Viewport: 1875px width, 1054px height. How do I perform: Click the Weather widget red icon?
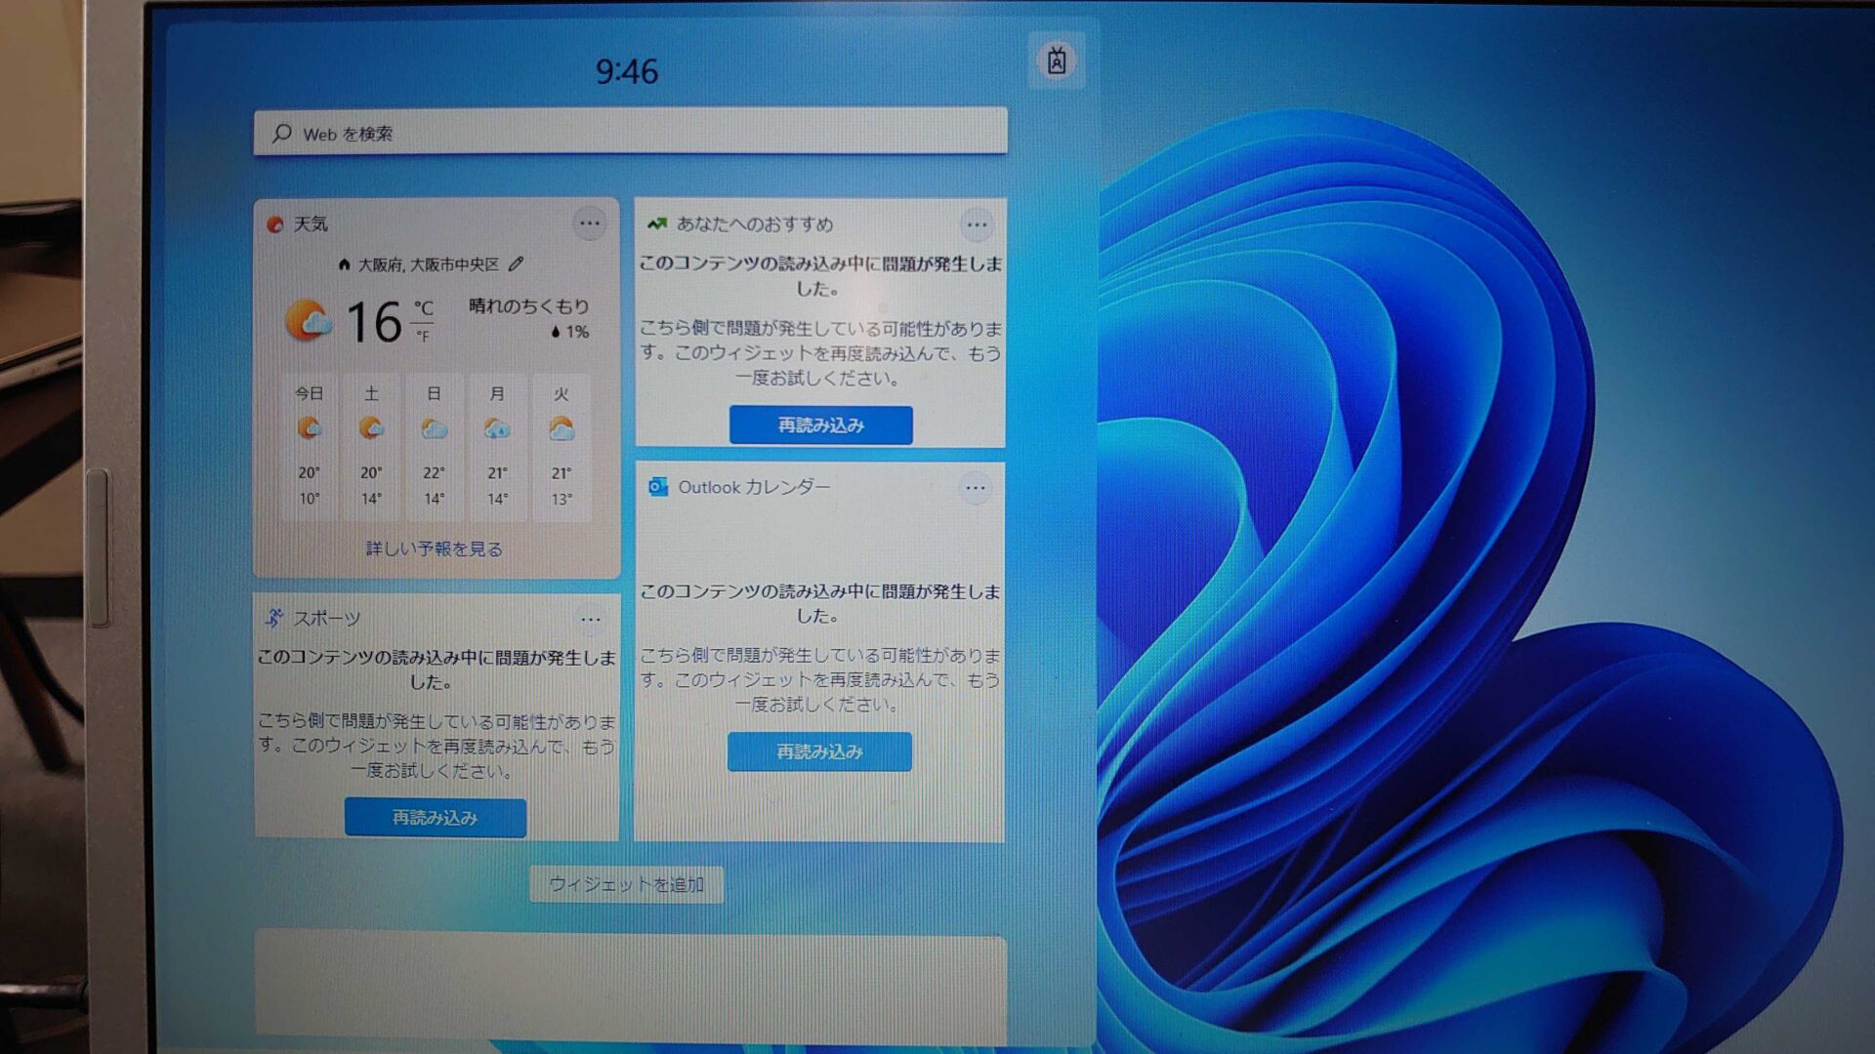[x=275, y=224]
